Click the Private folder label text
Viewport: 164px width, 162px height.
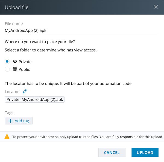25,62
